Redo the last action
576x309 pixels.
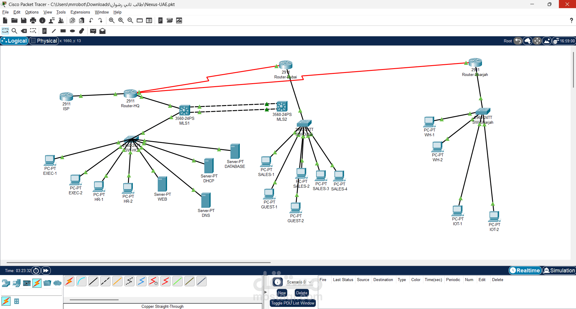coord(100,20)
